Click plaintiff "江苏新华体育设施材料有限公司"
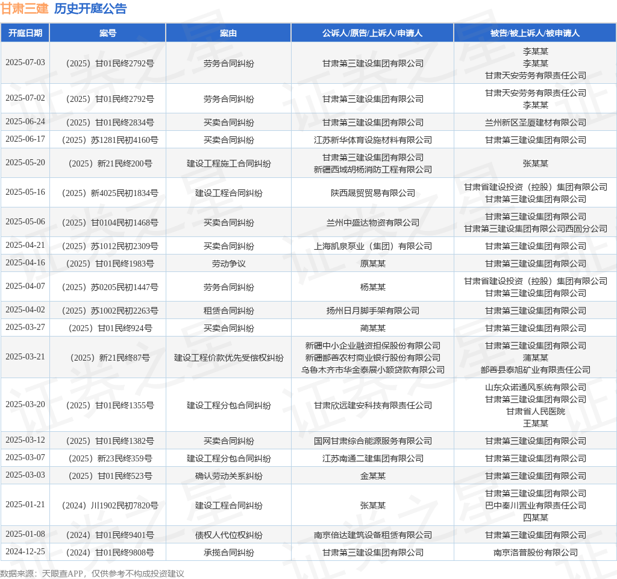 tap(372, 140)
